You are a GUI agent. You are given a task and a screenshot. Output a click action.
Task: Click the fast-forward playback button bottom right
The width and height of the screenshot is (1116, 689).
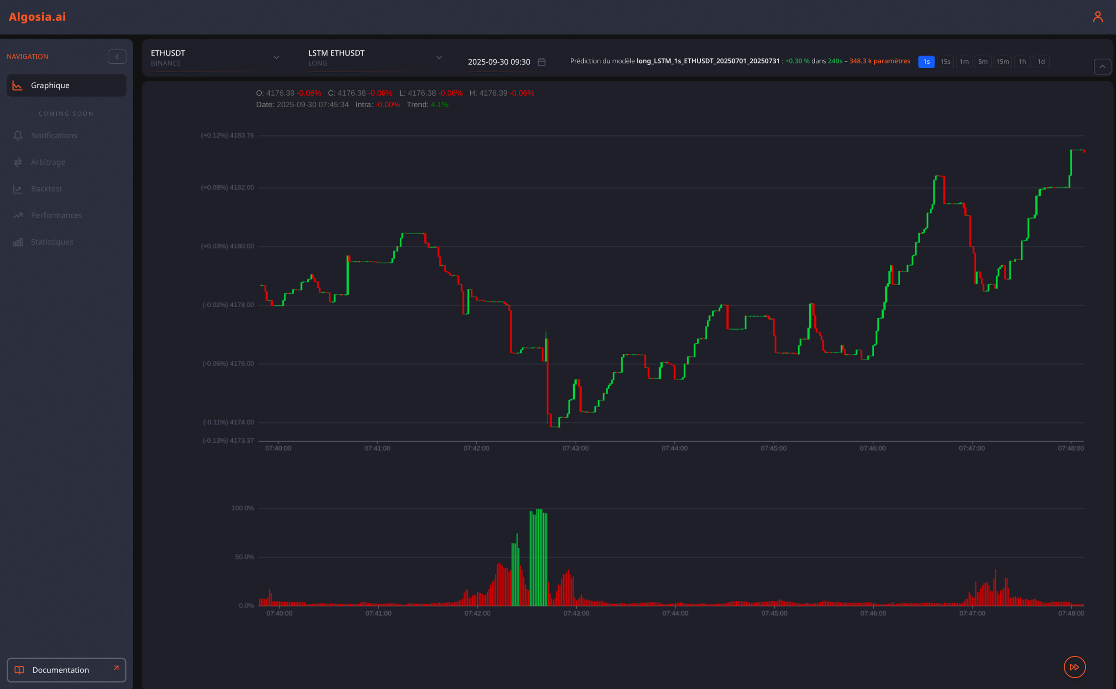[x=1074, y=667]
